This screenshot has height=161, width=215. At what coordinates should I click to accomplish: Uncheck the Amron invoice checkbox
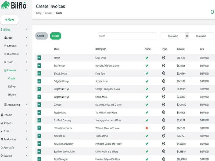point(39,58)
